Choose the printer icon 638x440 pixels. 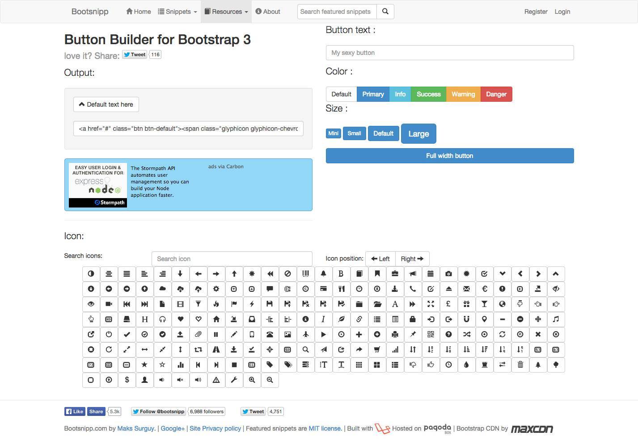pos(395,334)
